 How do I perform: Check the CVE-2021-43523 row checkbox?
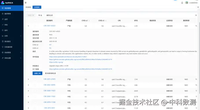[35, 26]
